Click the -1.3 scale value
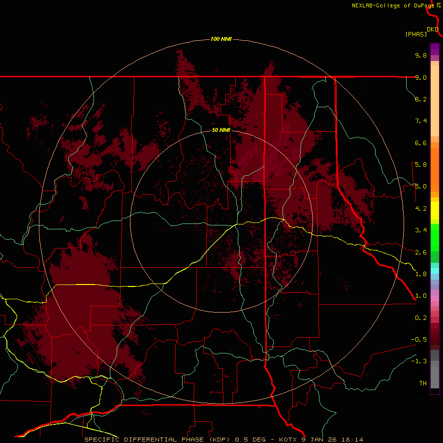This screenshot has width=443, height=443. [x=419, y=361]
